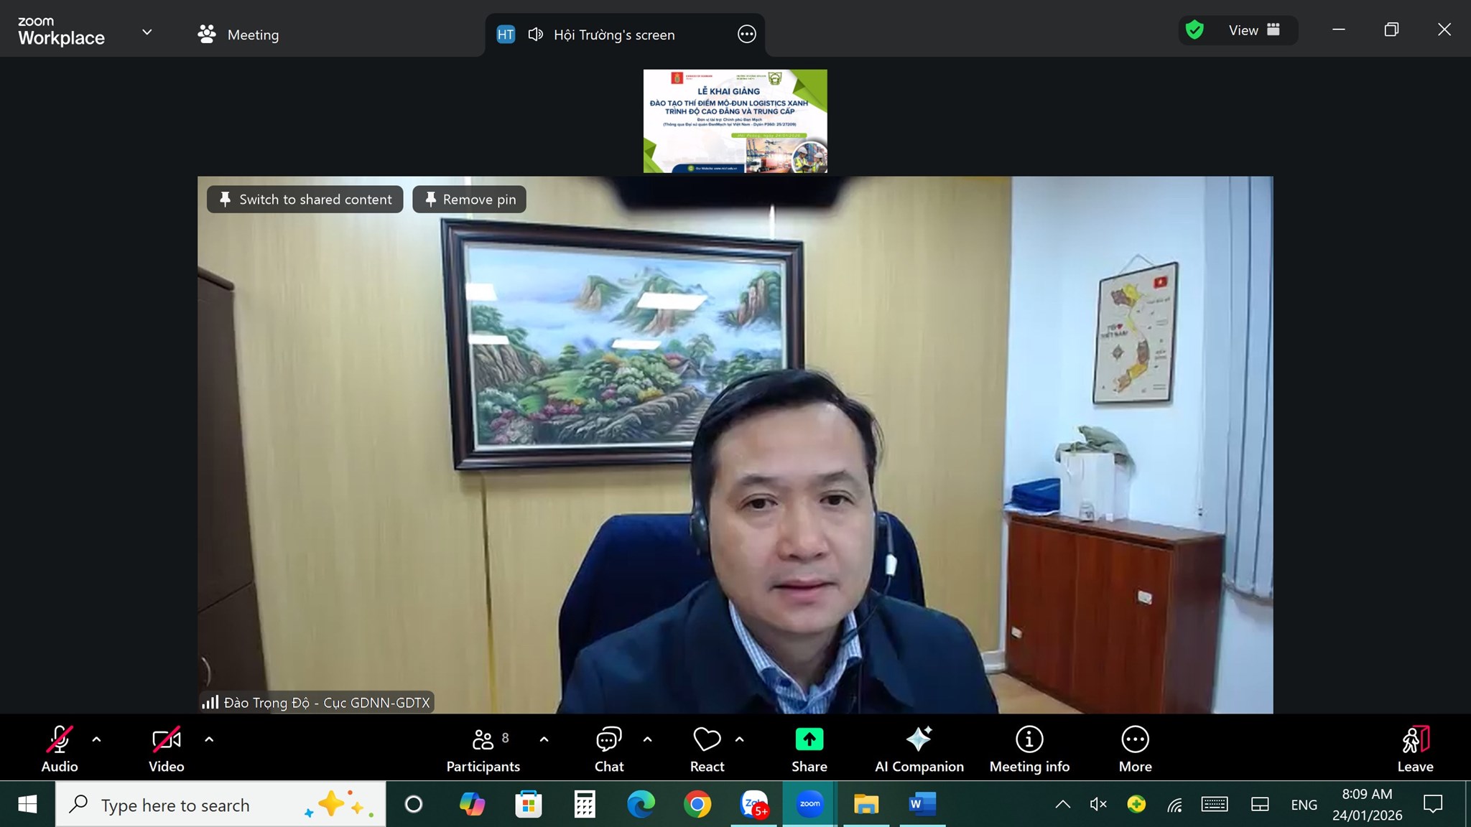
Task: Click Switch to shared content
Action: coord(305,200)
